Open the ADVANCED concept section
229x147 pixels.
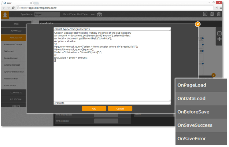point(14,31)
